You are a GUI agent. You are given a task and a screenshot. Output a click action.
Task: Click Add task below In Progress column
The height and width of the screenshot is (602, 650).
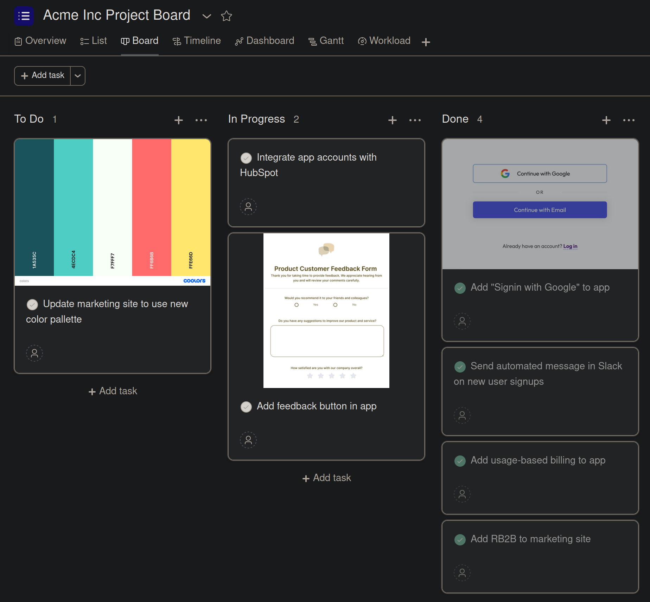(x=326, y=478)
